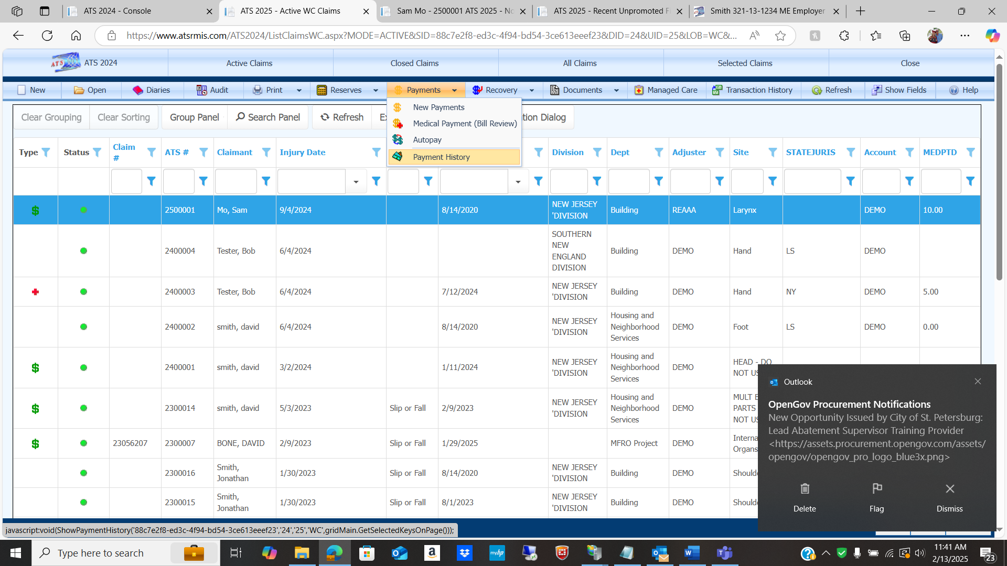
Task: Open the Injury Date filter dropdown
Action: 356,182
